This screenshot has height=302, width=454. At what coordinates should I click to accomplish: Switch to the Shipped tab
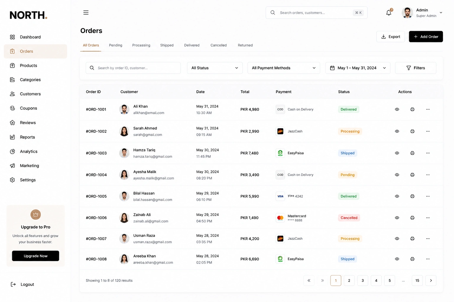[167, 45]
